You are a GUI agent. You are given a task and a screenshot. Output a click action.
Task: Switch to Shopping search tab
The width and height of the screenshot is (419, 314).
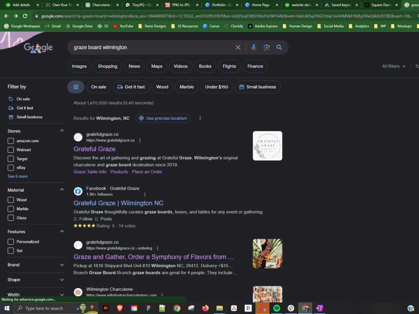pos(107,66)
